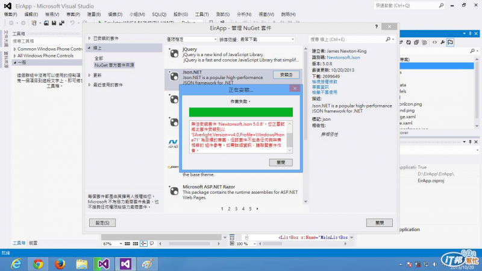Click the NuGet 搜尋 線上 search field

pos(348,39)
